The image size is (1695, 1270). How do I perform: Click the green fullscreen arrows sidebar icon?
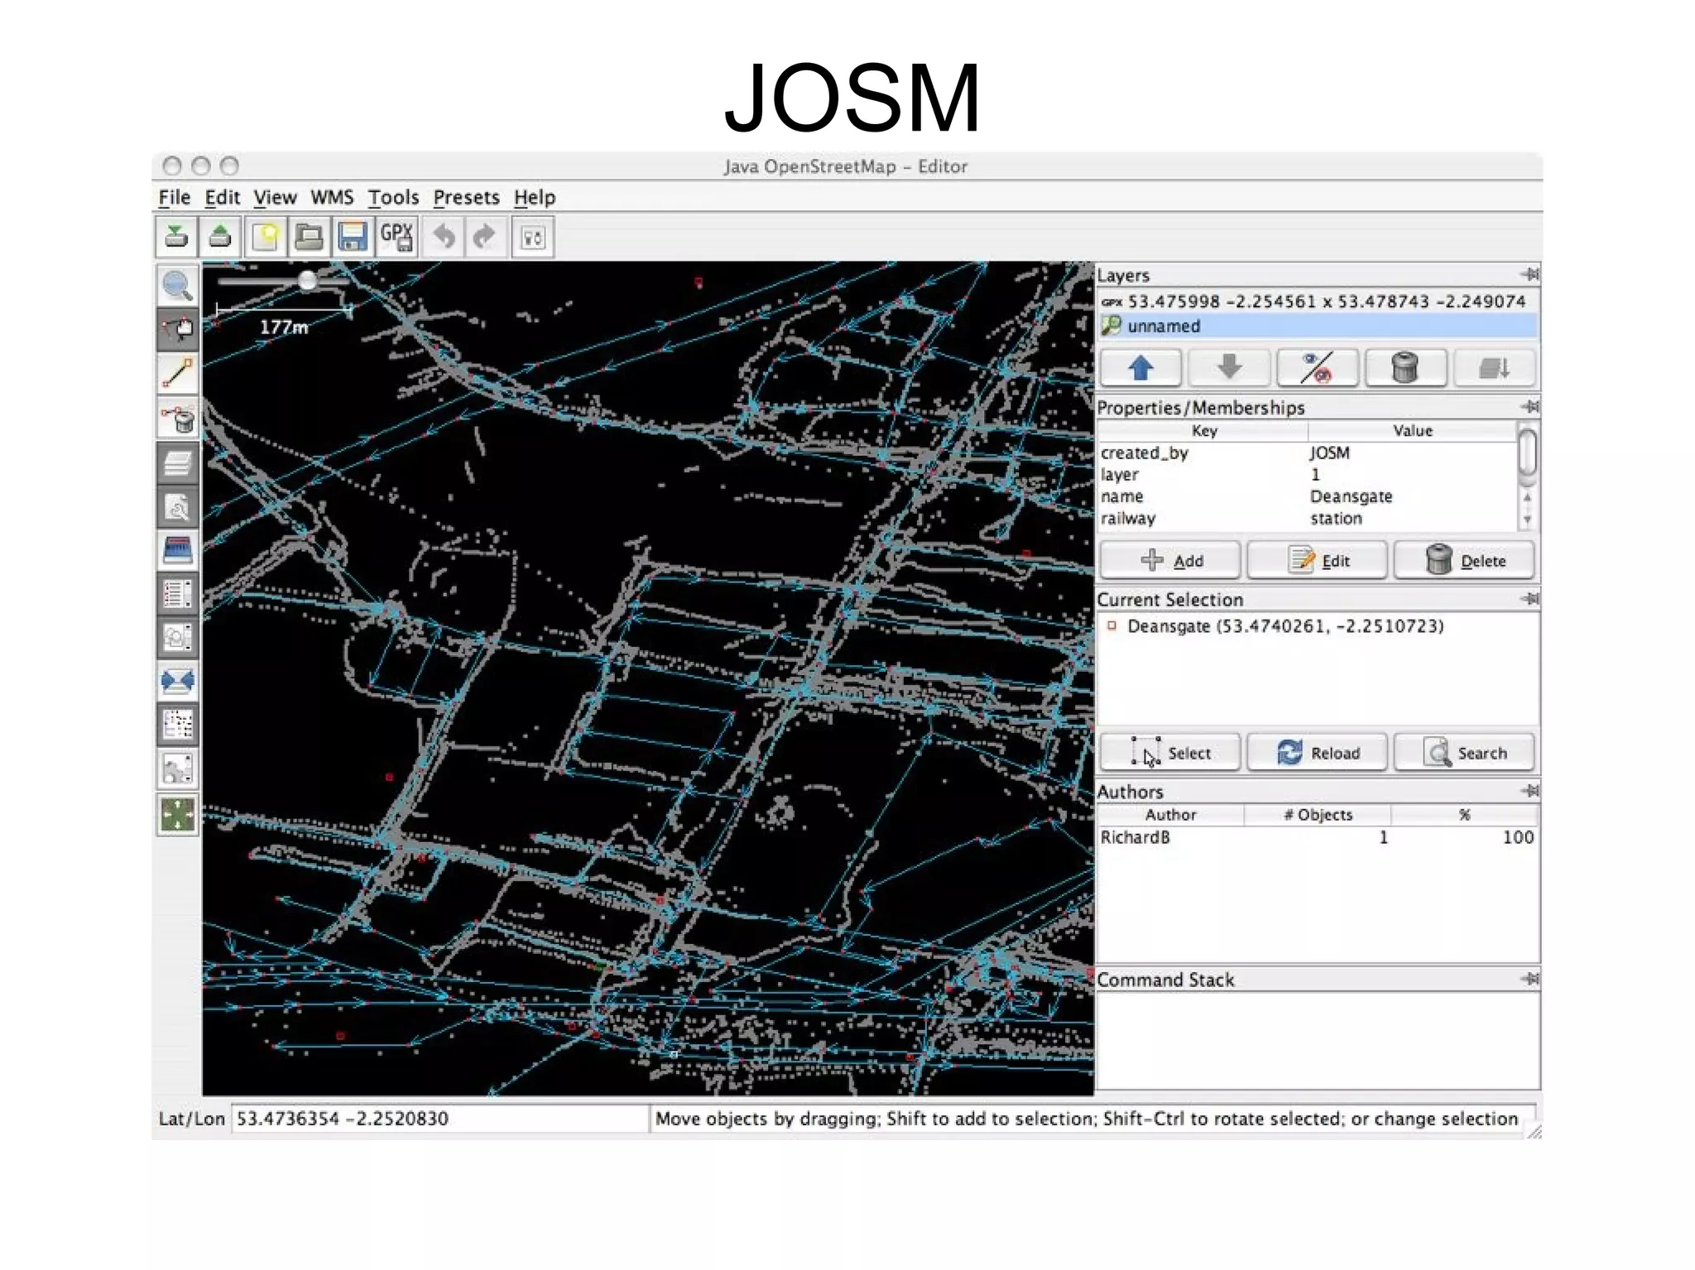(177, 814)
